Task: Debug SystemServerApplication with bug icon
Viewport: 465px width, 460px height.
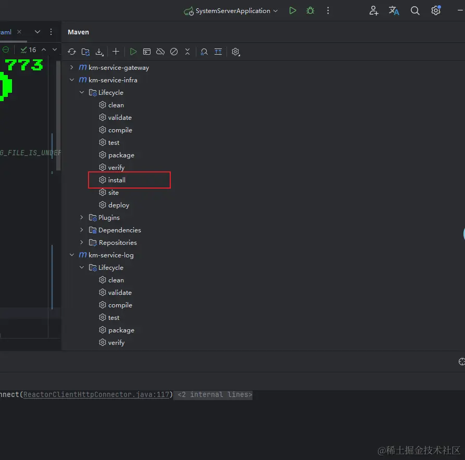Action: point(310,11)
